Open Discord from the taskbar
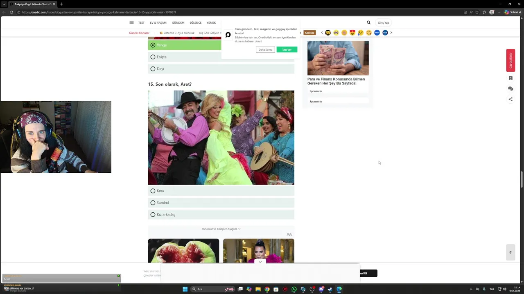 (321, 289)
